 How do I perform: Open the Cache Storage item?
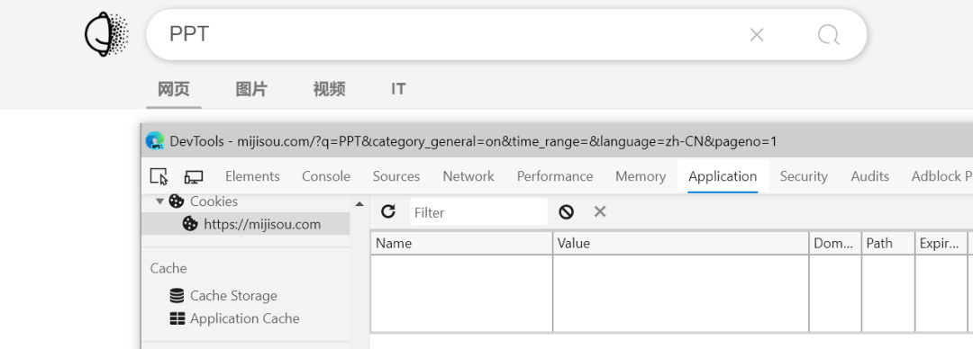pyautogui.click(x=223, y=296)
